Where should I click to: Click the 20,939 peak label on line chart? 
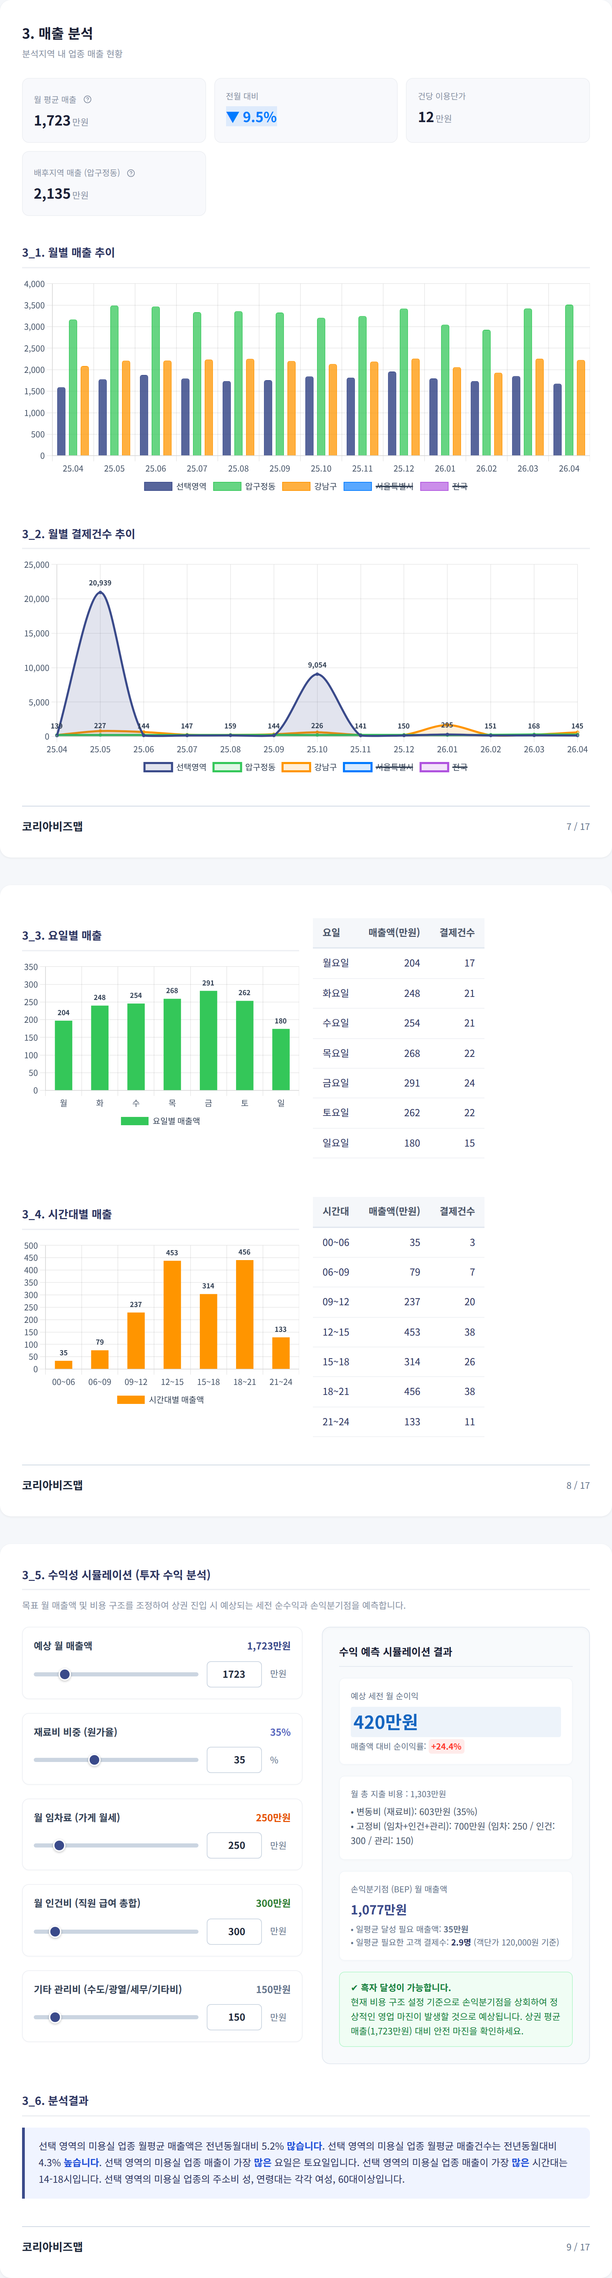[100, 583]
